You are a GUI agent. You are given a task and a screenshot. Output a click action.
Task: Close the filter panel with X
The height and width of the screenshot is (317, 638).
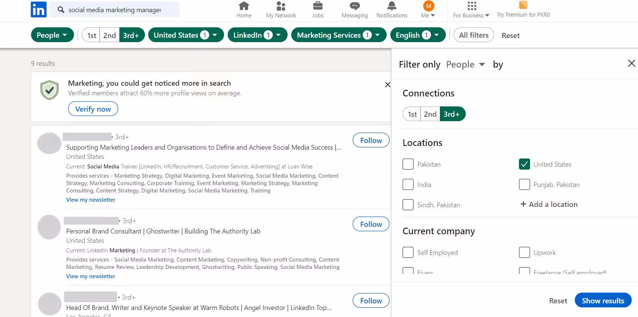[x=632, y=63]
